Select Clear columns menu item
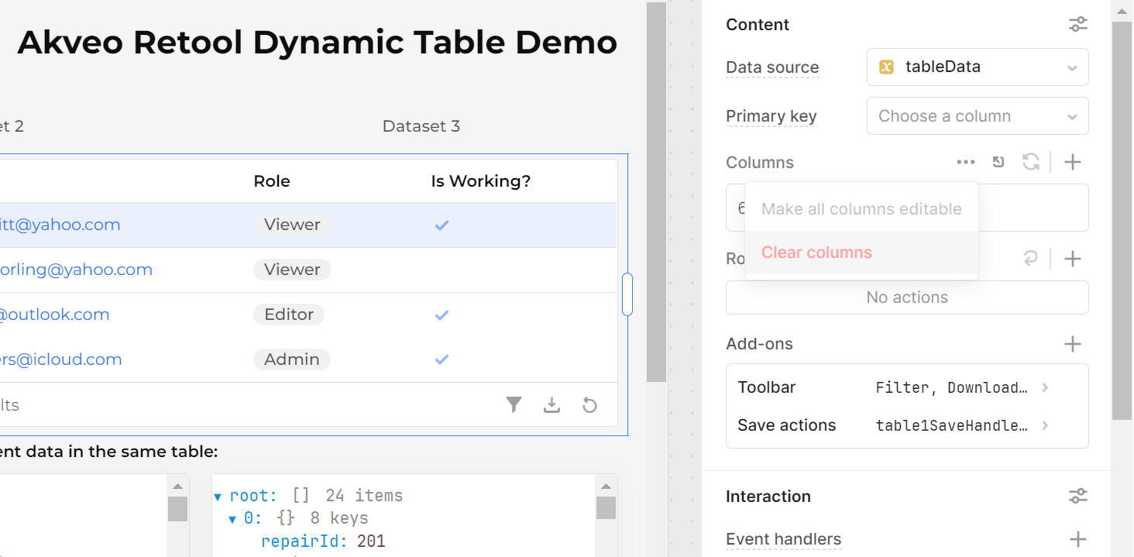 click(861, 253)
